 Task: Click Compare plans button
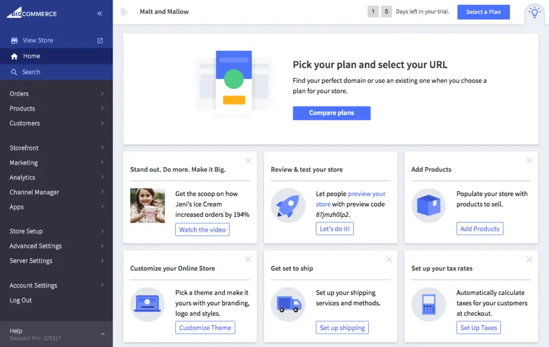click(x=331, y=113)
